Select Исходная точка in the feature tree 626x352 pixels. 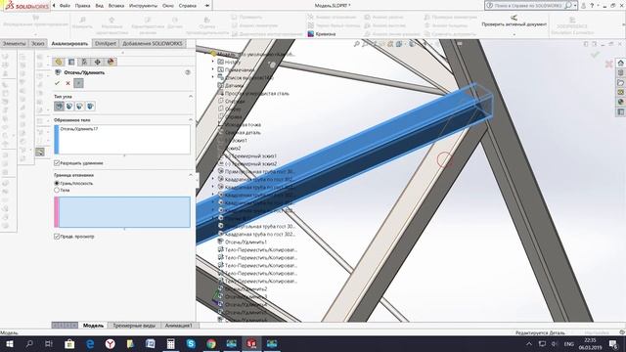tap(243, 124)
